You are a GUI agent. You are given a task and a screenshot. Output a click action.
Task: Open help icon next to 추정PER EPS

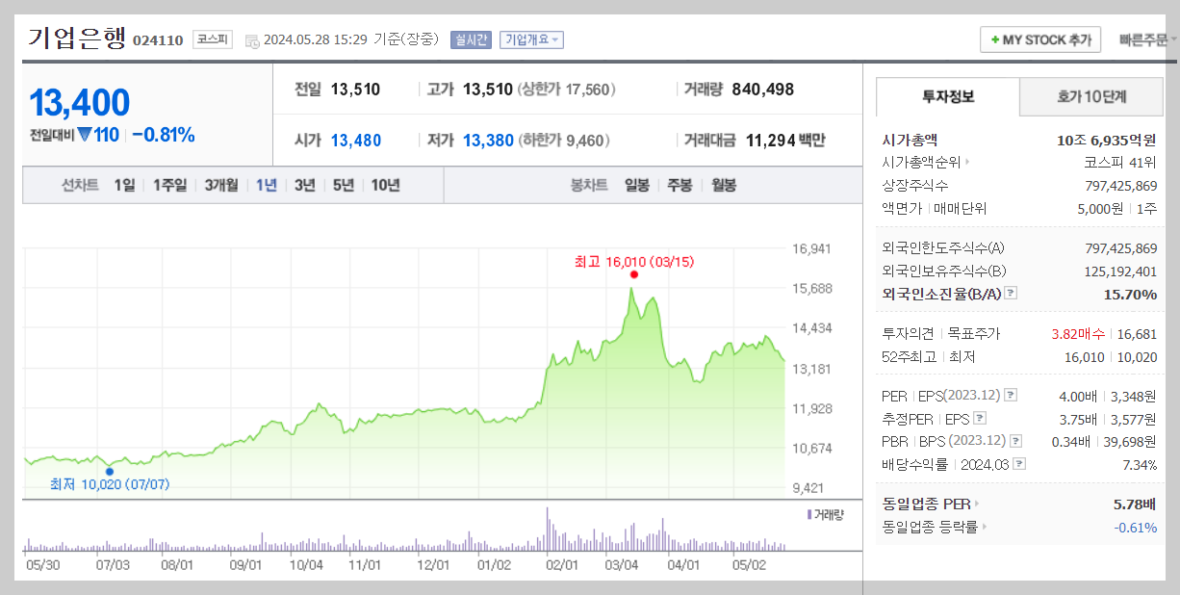[980, 419]
